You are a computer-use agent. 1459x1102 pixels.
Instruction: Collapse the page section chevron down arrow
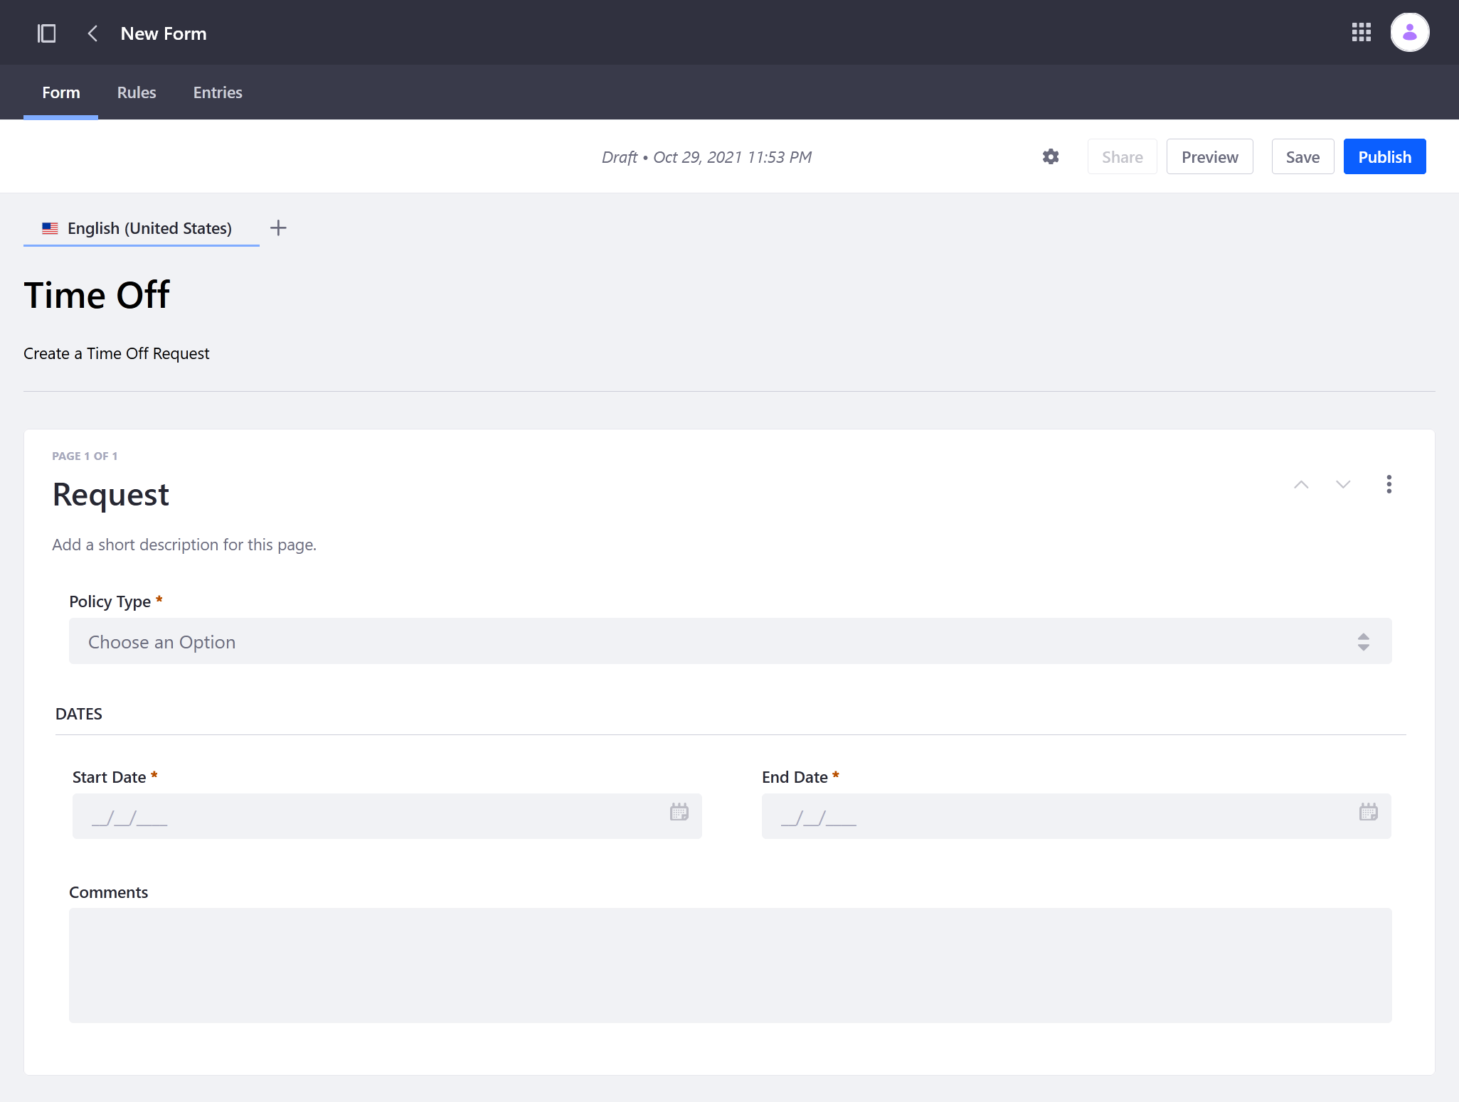(x=1343, y=484)
